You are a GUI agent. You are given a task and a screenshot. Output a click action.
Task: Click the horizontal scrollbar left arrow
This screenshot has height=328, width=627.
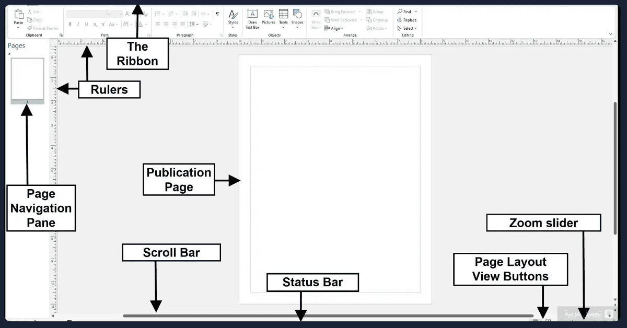pyautogui.click(x=52, y=315)
